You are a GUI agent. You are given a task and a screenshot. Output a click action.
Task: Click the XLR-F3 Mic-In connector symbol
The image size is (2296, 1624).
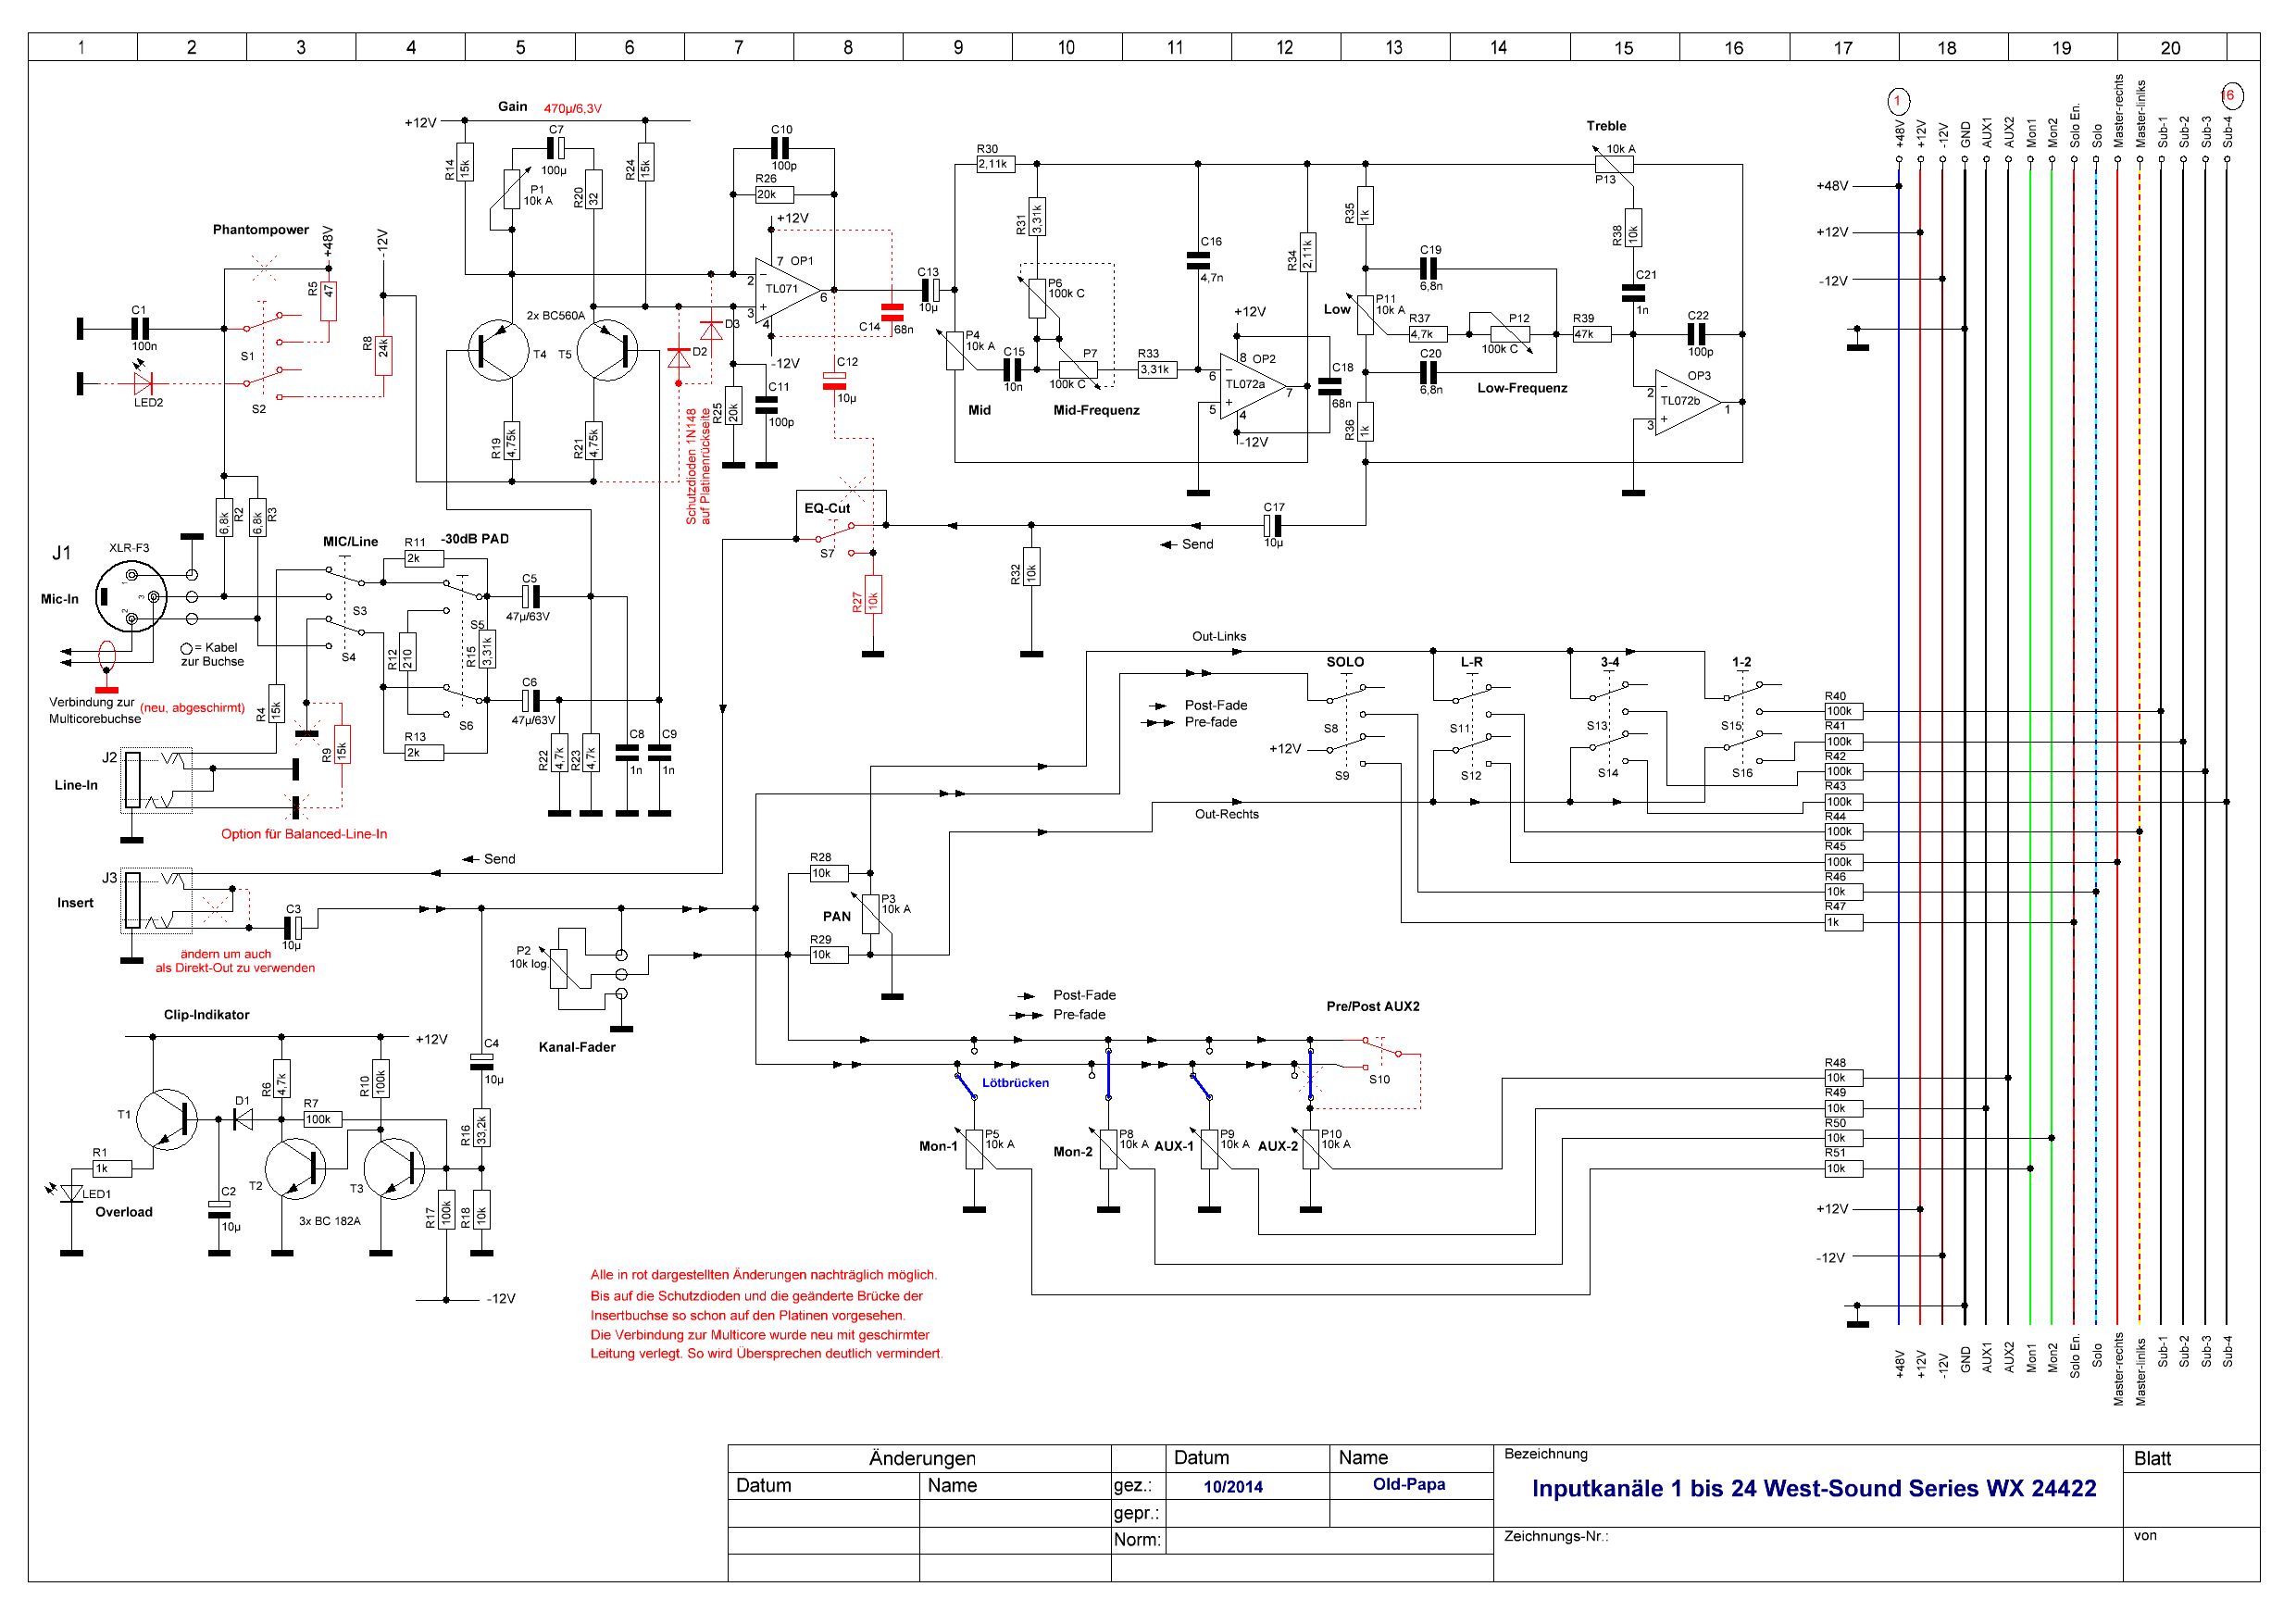132,598
